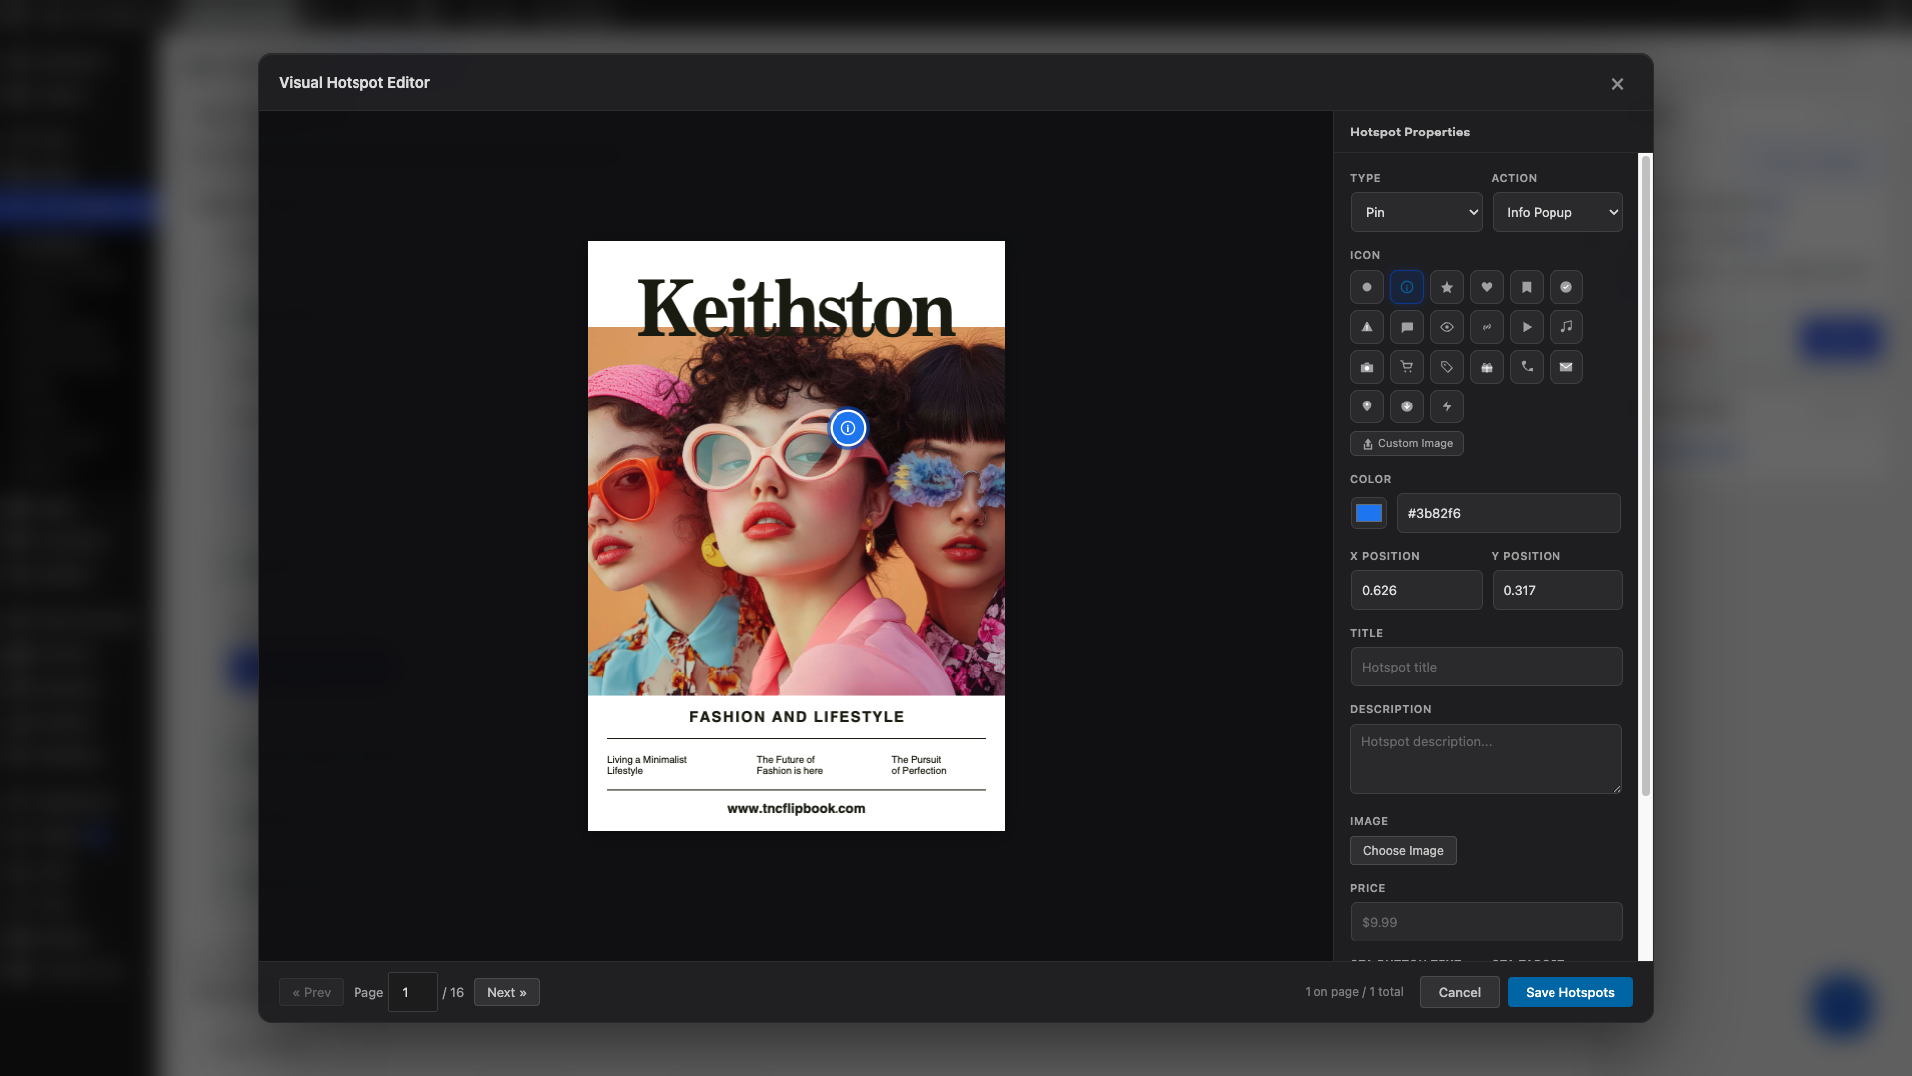Choose the gift box hotspot icon

(1487, 367)
